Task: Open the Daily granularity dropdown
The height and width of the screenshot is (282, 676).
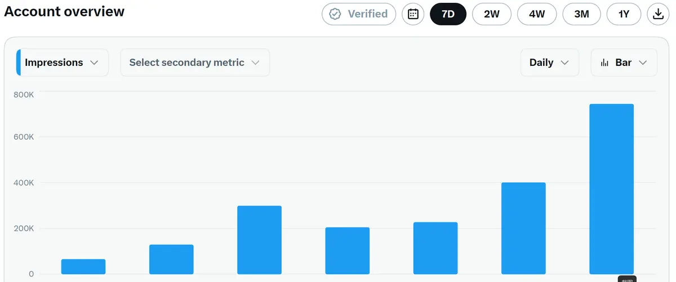Action: pyautogui.click(x=550, y=62)
